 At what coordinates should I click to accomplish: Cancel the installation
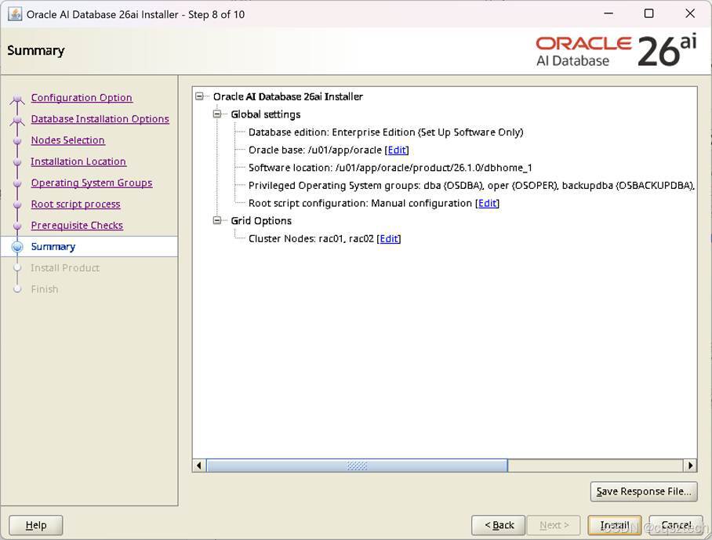pos(676,525)
